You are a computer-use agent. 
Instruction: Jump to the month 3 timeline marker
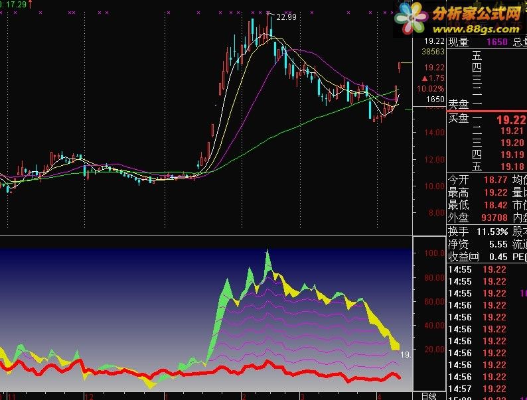302,397
